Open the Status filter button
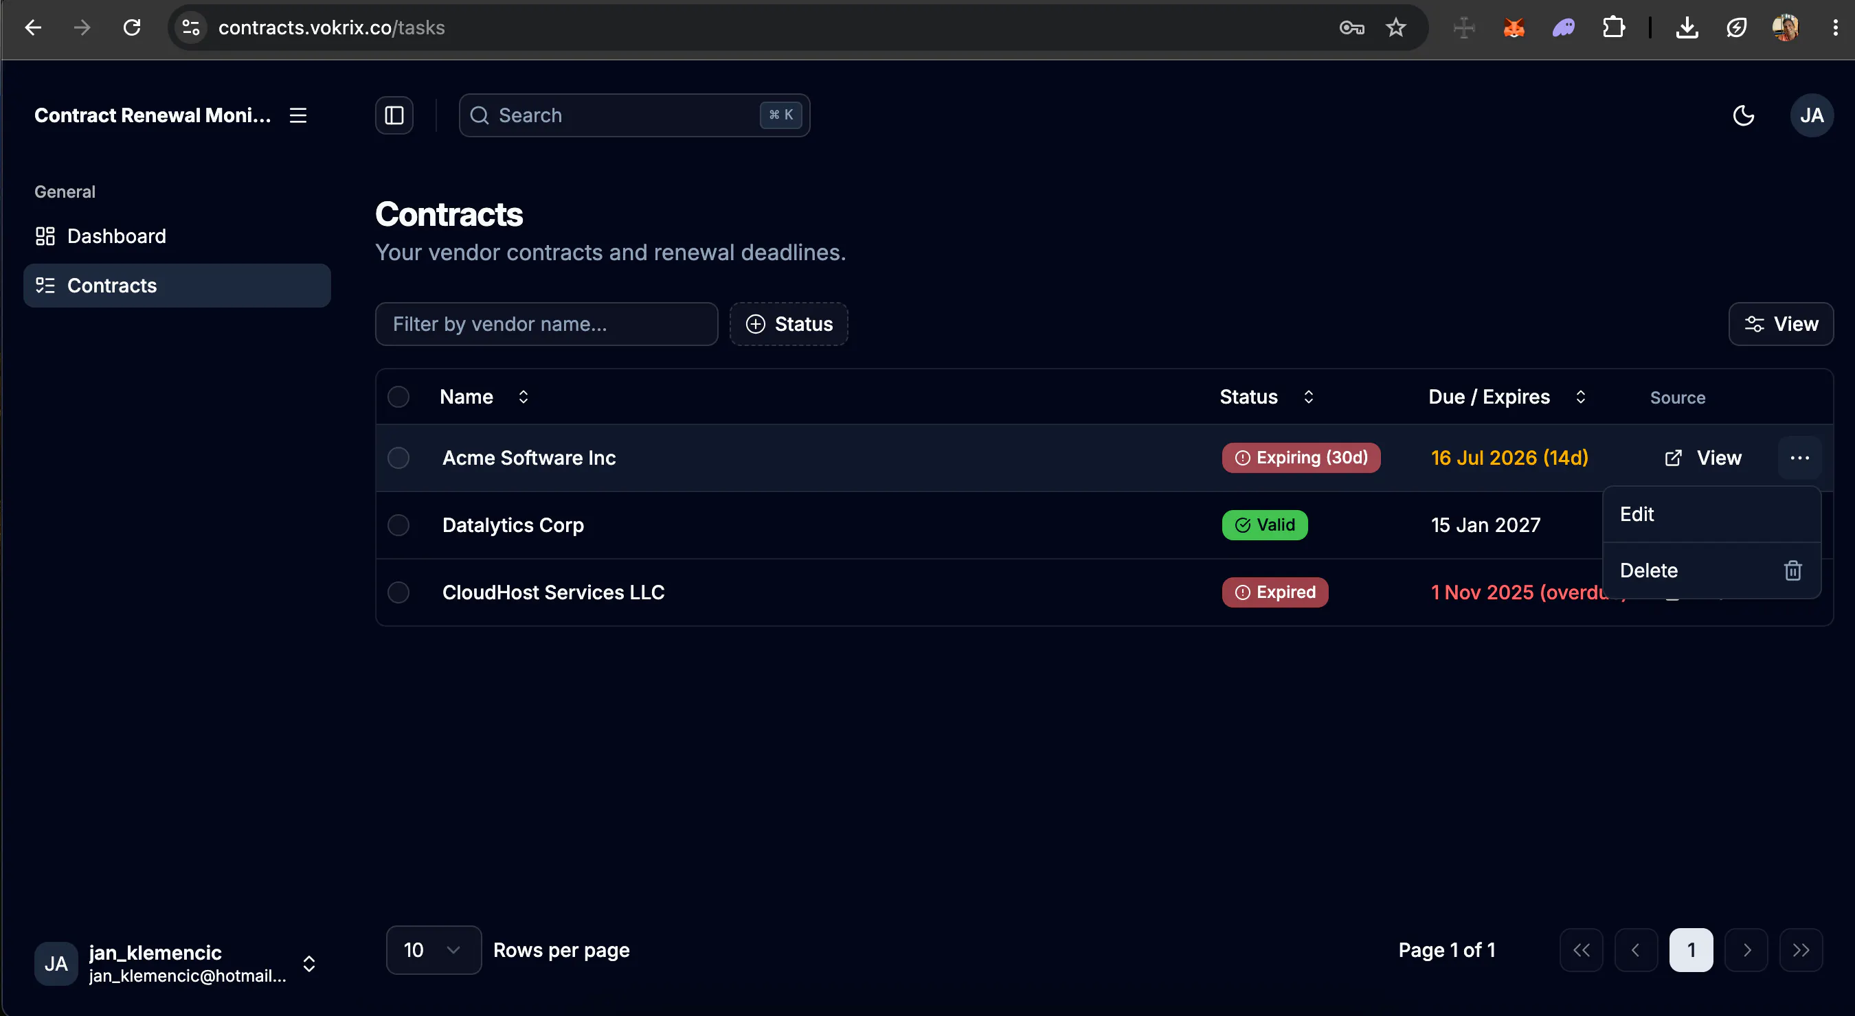Screen dimensions: 1855x1016 (x=789, y=324)
